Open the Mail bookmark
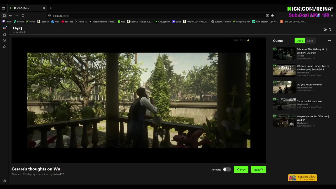Viewport: 336px width, 189px height. 55,22
